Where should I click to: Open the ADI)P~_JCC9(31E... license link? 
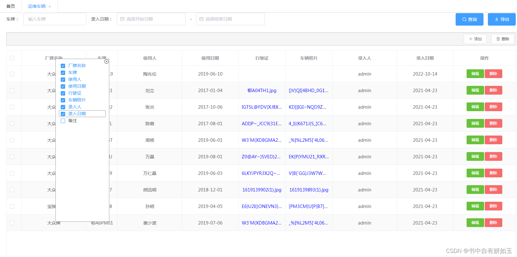click(262, 124)
